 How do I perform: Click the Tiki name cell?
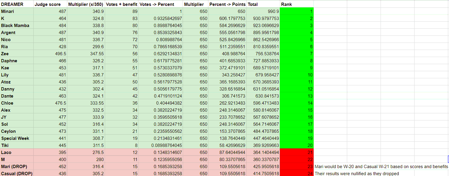pos(17,146)
